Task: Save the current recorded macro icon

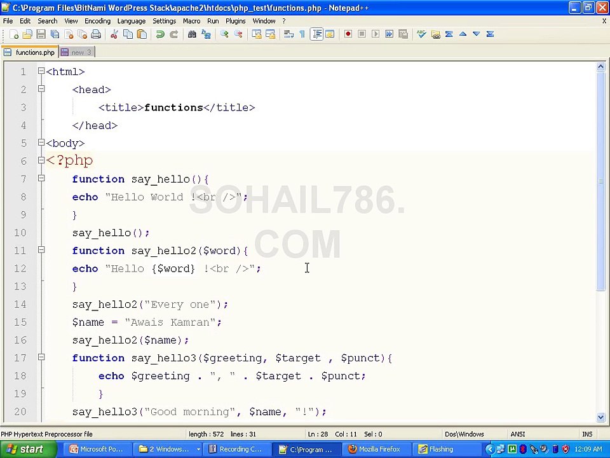Action: (x=403, y=34)
